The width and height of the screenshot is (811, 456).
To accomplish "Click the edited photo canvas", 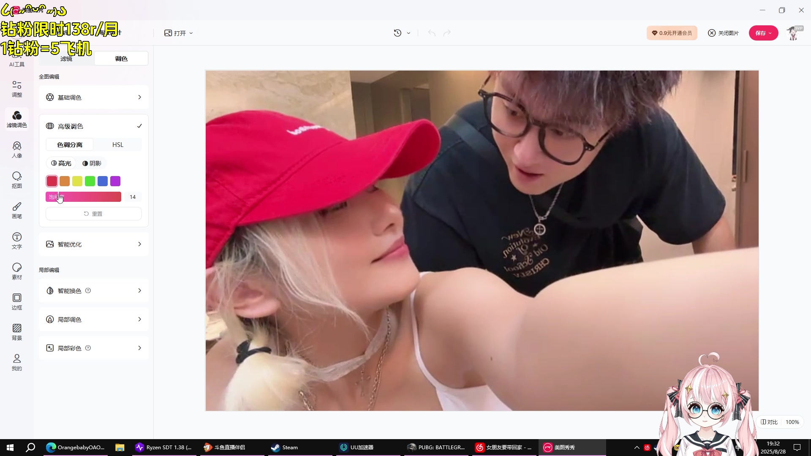I will coord(482,240).
